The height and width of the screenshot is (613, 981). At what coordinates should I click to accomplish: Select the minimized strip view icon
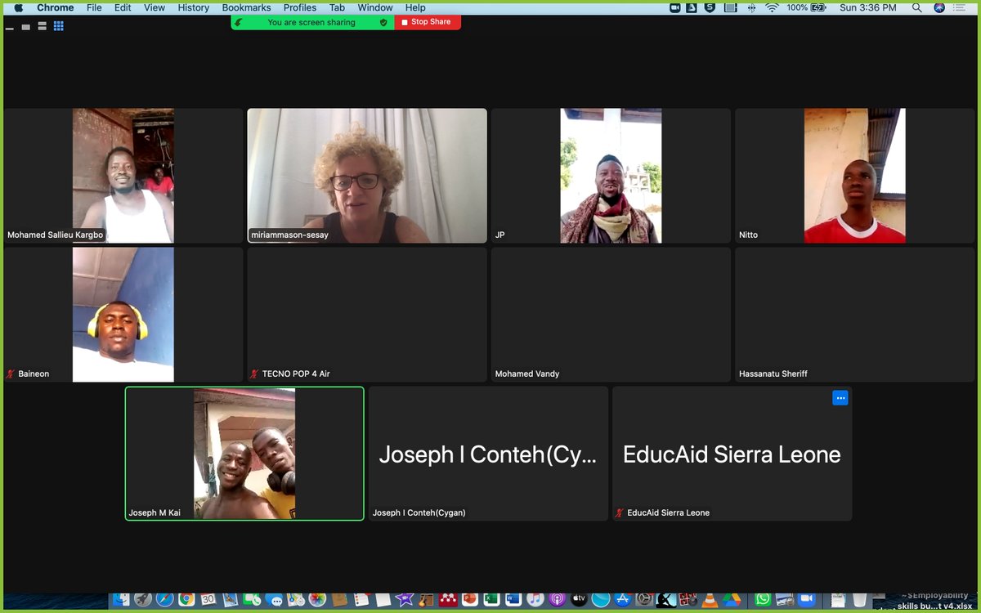[x=10, y=27]
